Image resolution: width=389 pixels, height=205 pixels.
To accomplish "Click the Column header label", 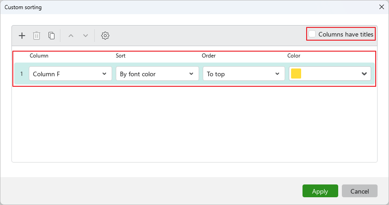I will [x=39, y=56].
